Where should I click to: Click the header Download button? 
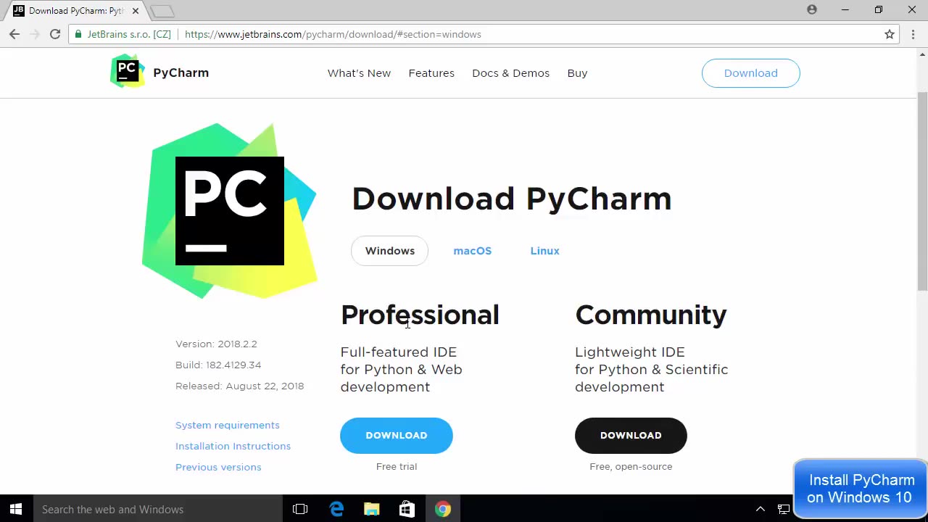point(750,73)
